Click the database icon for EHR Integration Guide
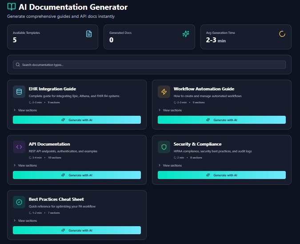This screenshot has height=244, width=300. click(x=19, y=92)
